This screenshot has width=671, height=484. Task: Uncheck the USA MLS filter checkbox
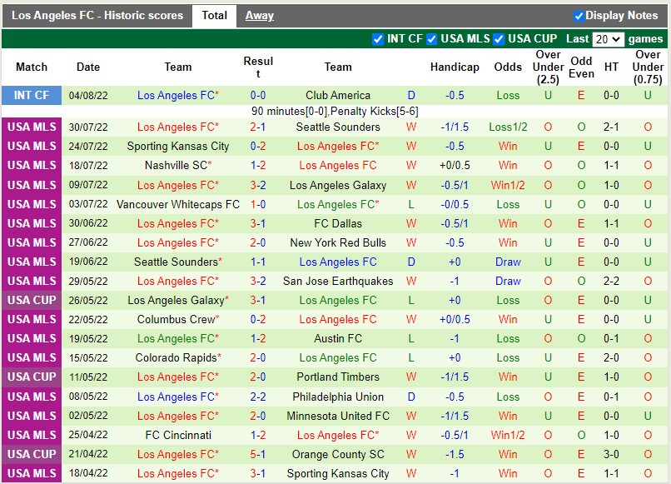(x=431, y=37)
